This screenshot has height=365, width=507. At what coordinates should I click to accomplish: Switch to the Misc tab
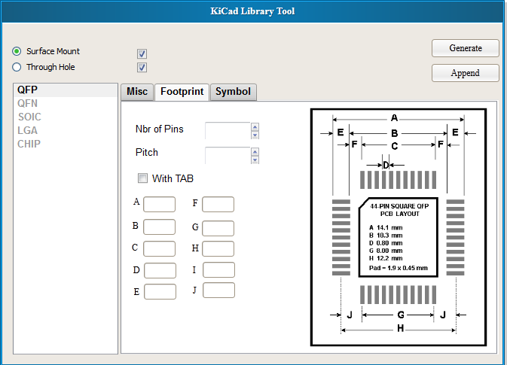(x=136, y=92)
